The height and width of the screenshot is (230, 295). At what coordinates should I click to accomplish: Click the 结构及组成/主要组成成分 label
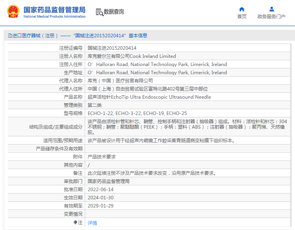[x=56, y=127]
